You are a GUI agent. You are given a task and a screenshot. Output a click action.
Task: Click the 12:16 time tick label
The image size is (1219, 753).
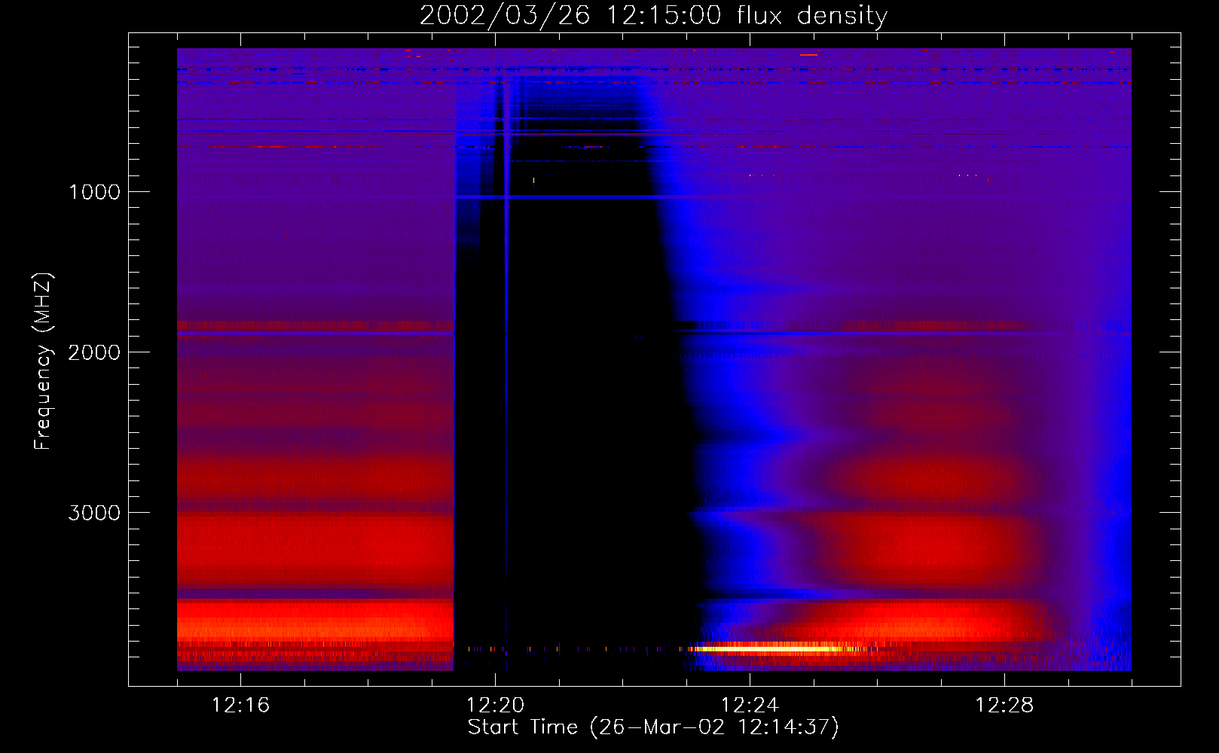click(x=240, y=706)
